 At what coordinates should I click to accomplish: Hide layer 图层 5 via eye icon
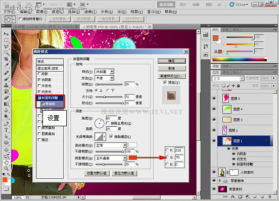click(x=214, y=98)
